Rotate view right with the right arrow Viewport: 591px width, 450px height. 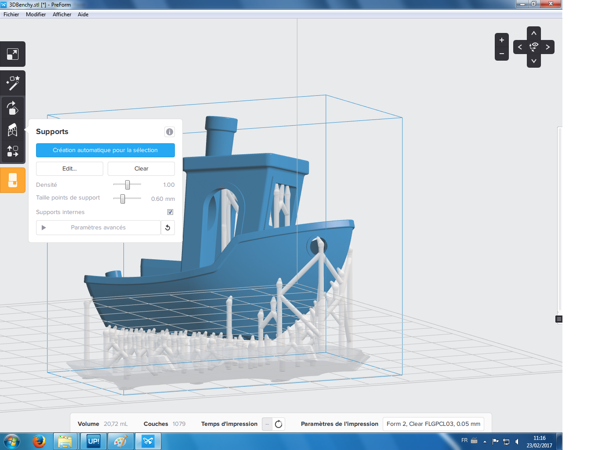(547, 47)
